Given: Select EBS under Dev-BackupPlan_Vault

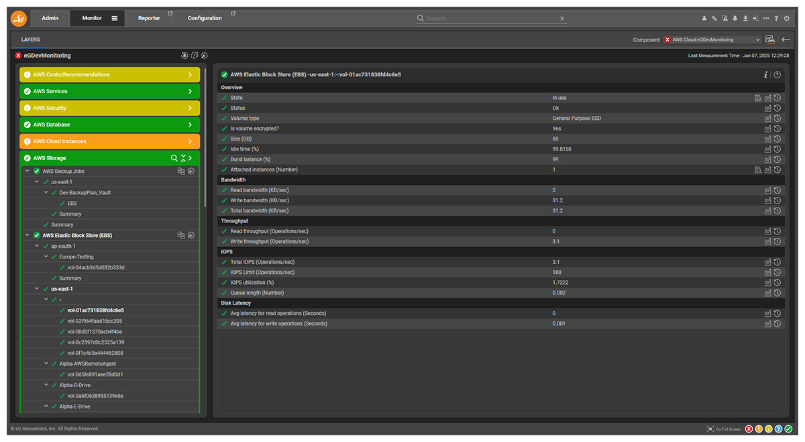Looking at the screenshot, I should coord(72,204).
